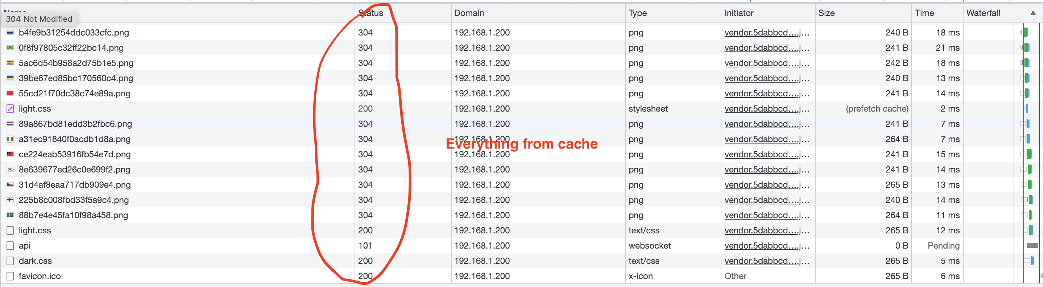The height and width of the screenshot is (287, 1044).
Task: Select the a31ec91840f0acdb1d8a.png request name
Action: coord(75,139)
